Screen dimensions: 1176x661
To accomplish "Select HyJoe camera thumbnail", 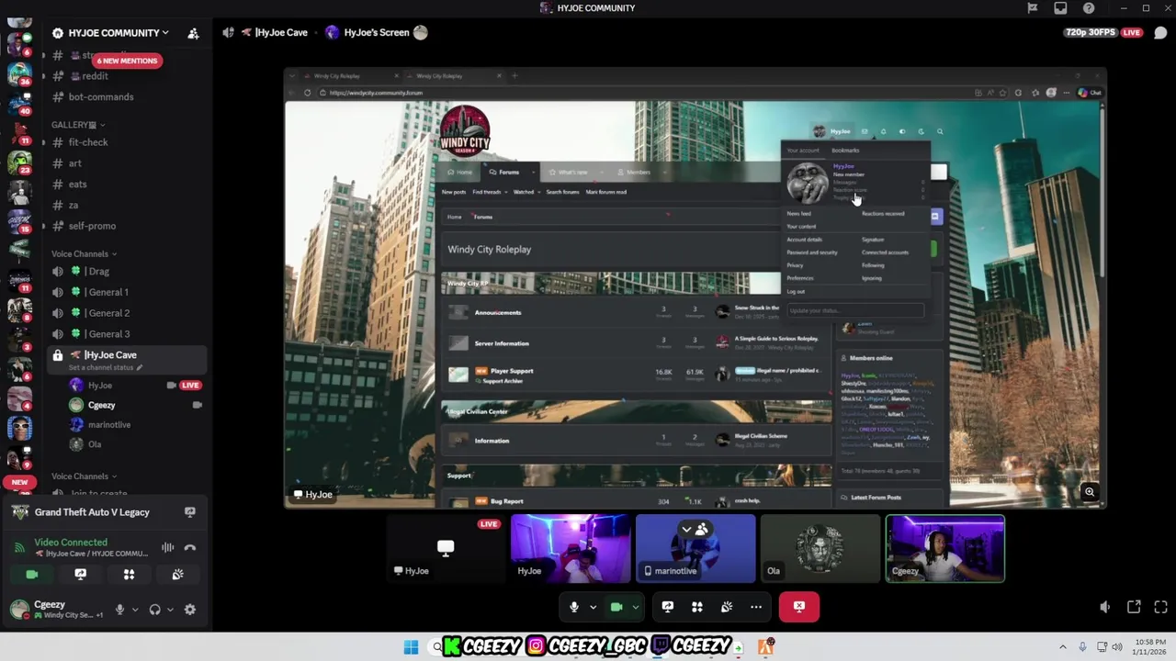I will pyautogui.click(x=571, y=549).
